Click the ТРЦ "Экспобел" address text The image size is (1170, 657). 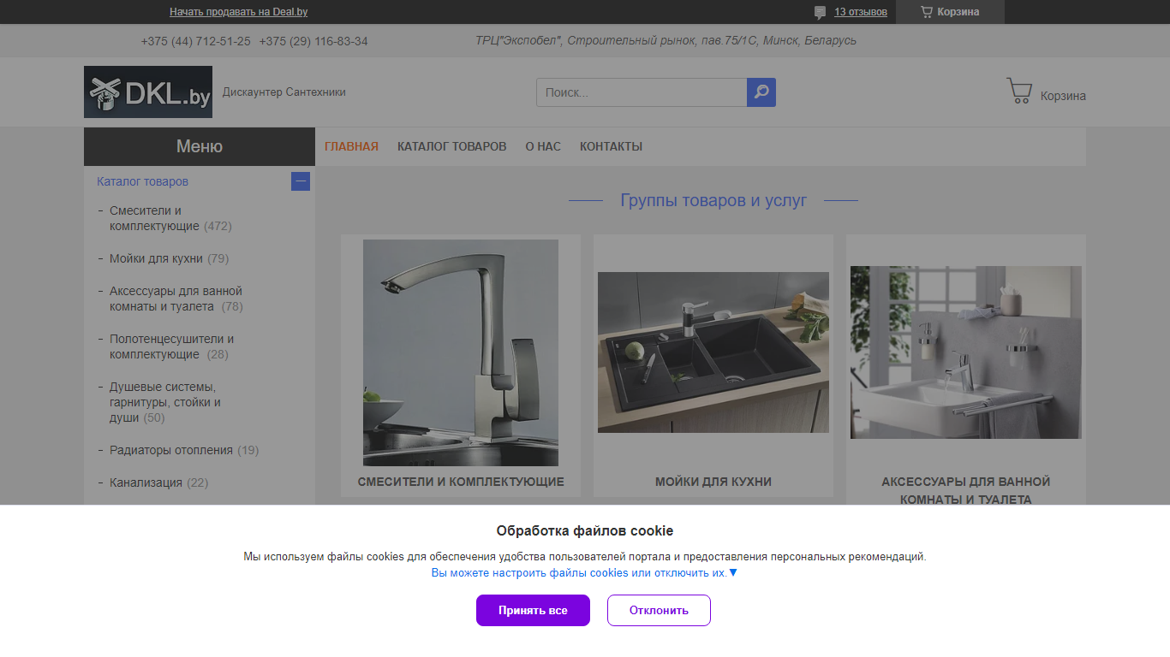(666, 40)
